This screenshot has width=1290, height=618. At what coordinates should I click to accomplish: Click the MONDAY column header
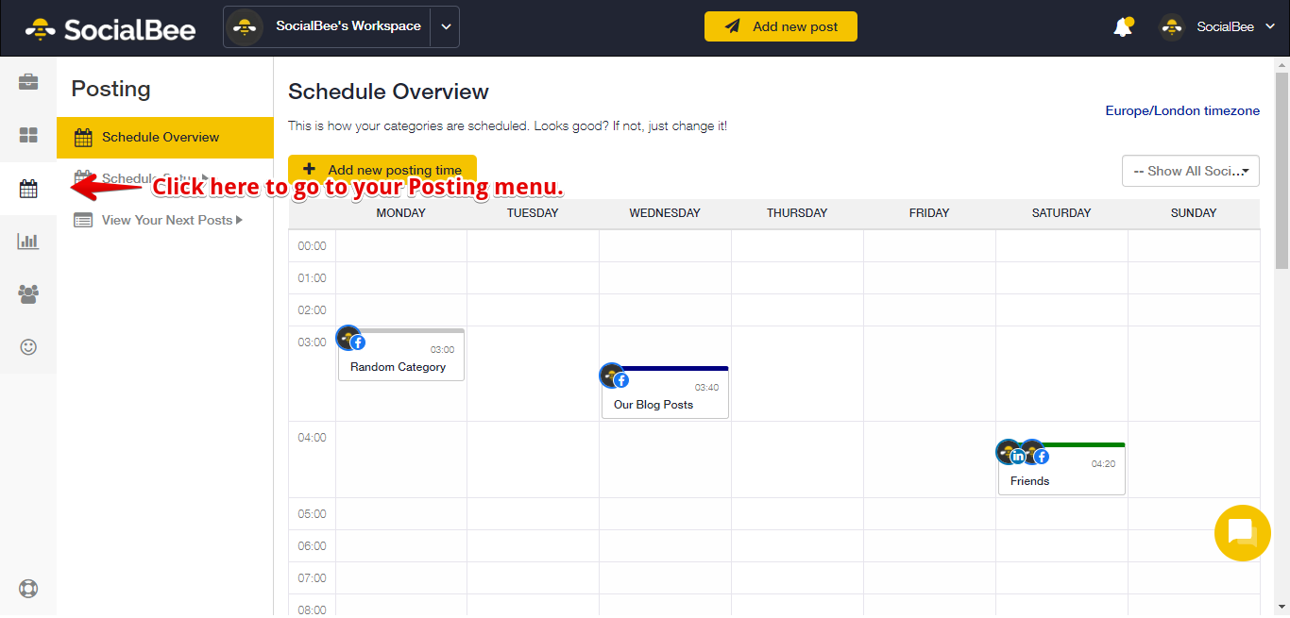[x=401, y=213]
